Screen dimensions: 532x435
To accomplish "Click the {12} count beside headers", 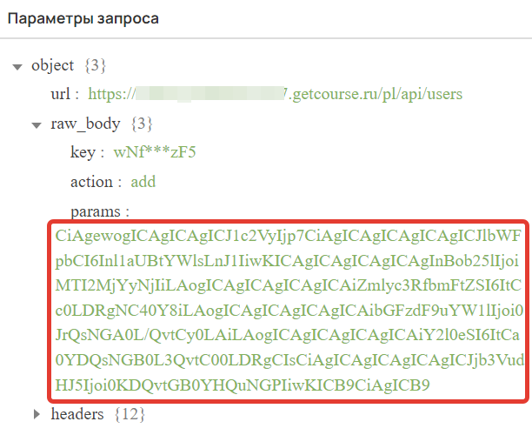I will [130, 414].
